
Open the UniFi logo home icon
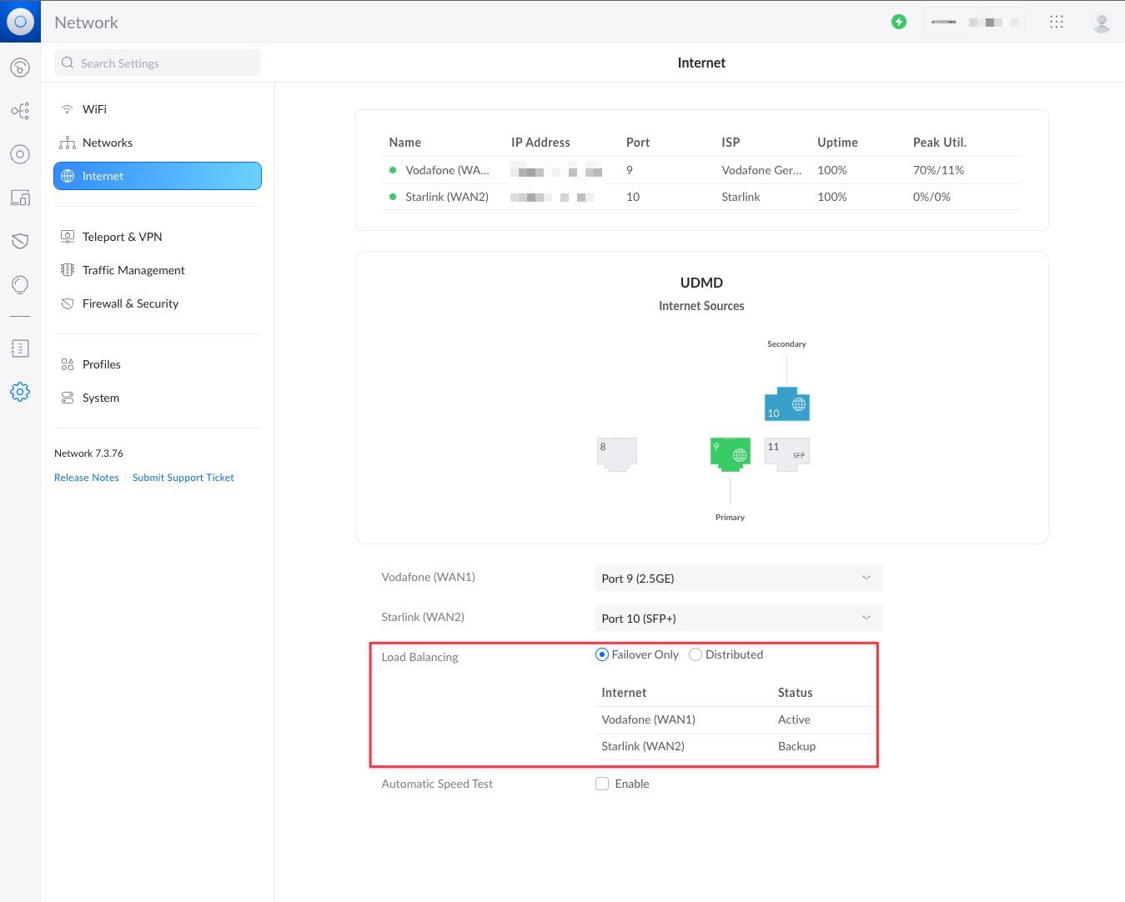[20, 22]
